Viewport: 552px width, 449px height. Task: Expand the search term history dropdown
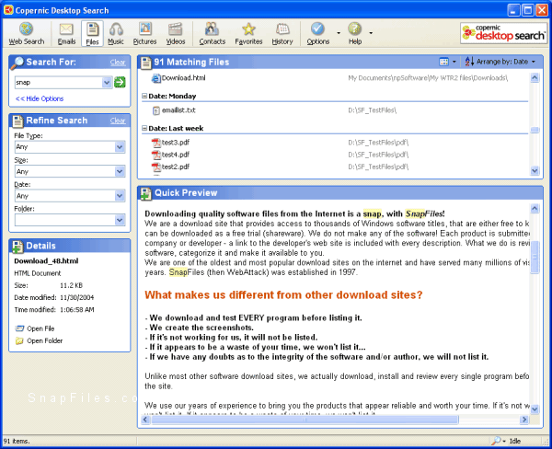(x=107, y=83)
